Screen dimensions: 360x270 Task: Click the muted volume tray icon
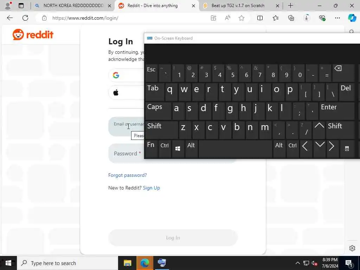315,263
